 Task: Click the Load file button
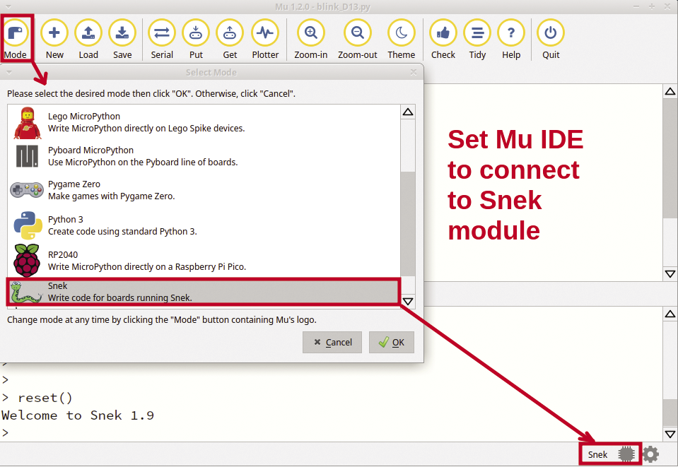point(88,40)
